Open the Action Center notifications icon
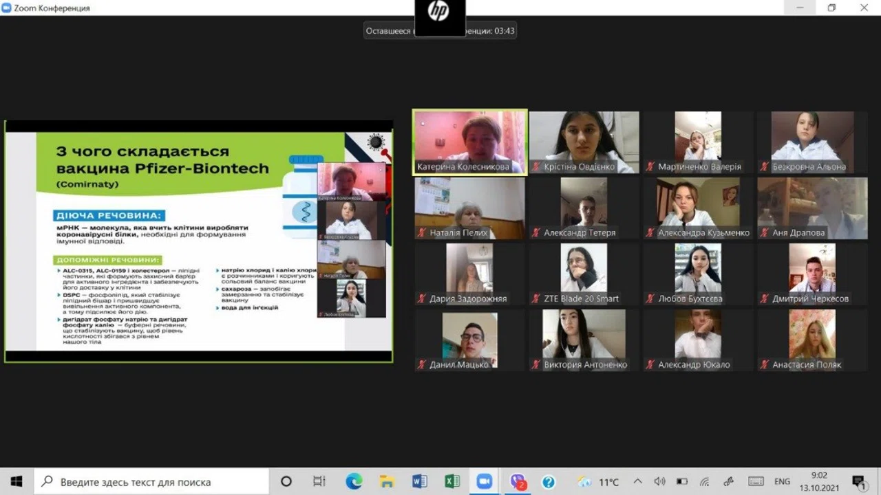This screenshot has width=881, height=495. pyautogui.click(x=858, y=481)
